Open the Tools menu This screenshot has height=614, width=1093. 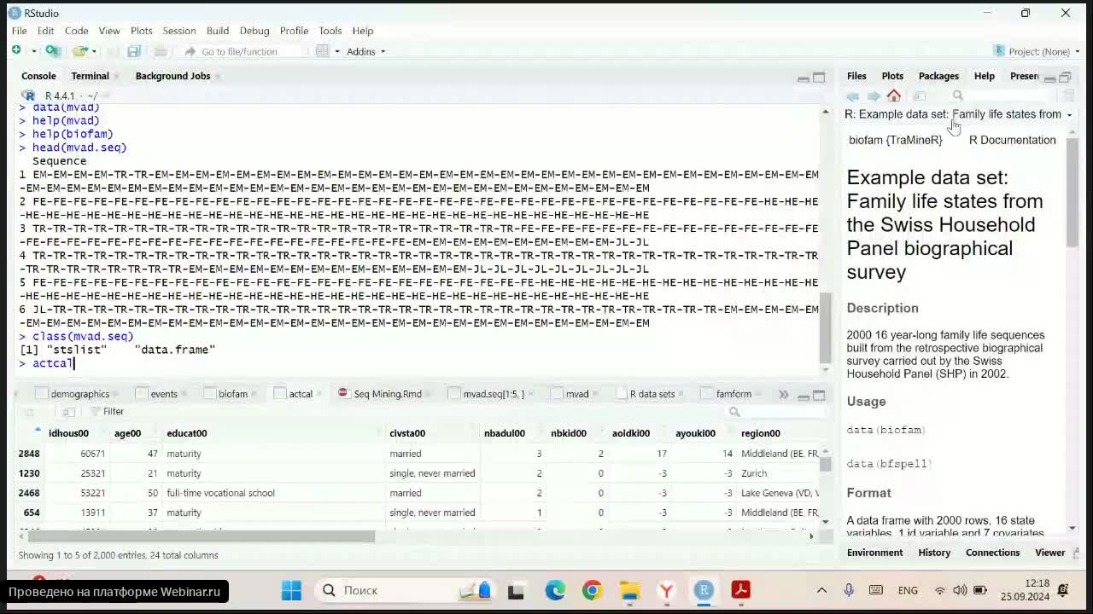[330, 31]
